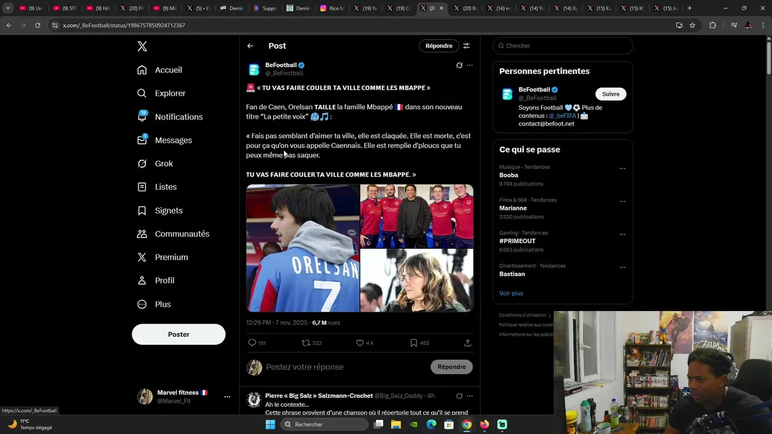Click the browser back button
Screen dimensions: 772x434
tap(8, 25)
